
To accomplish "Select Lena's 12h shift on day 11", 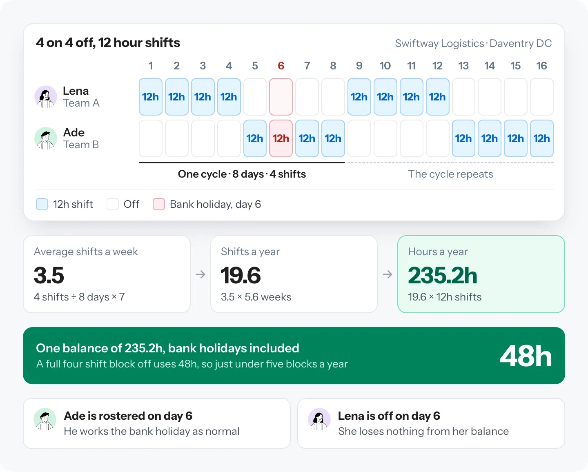I will tap(412, 97).
